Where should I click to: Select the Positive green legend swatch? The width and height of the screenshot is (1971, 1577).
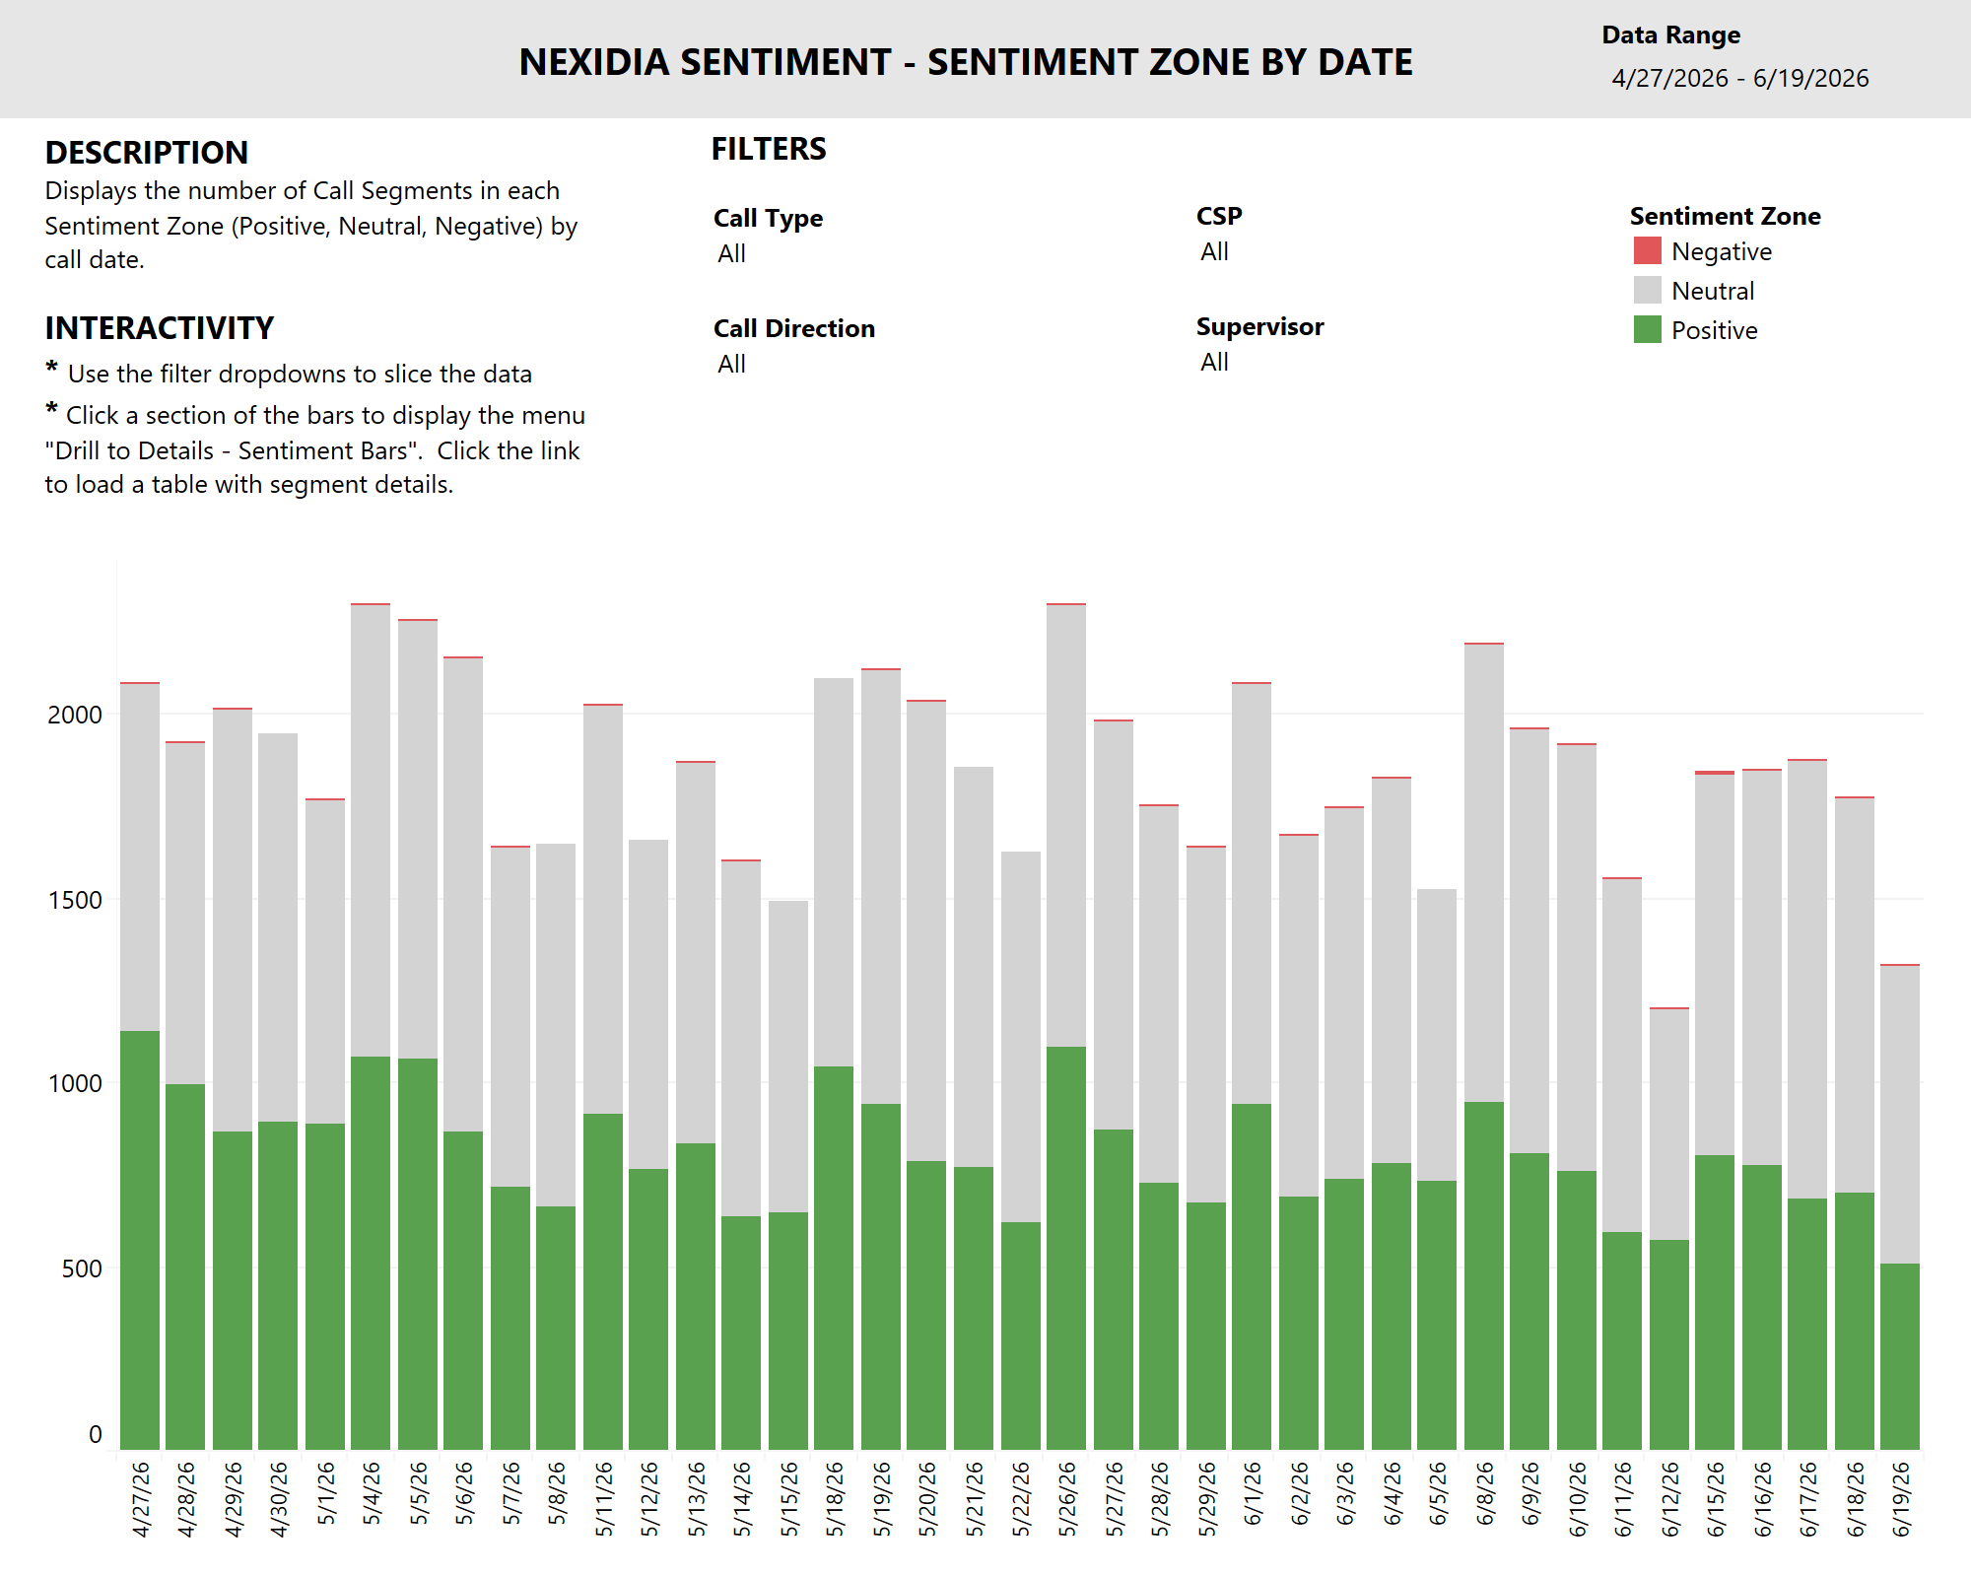click(1648, 329)
